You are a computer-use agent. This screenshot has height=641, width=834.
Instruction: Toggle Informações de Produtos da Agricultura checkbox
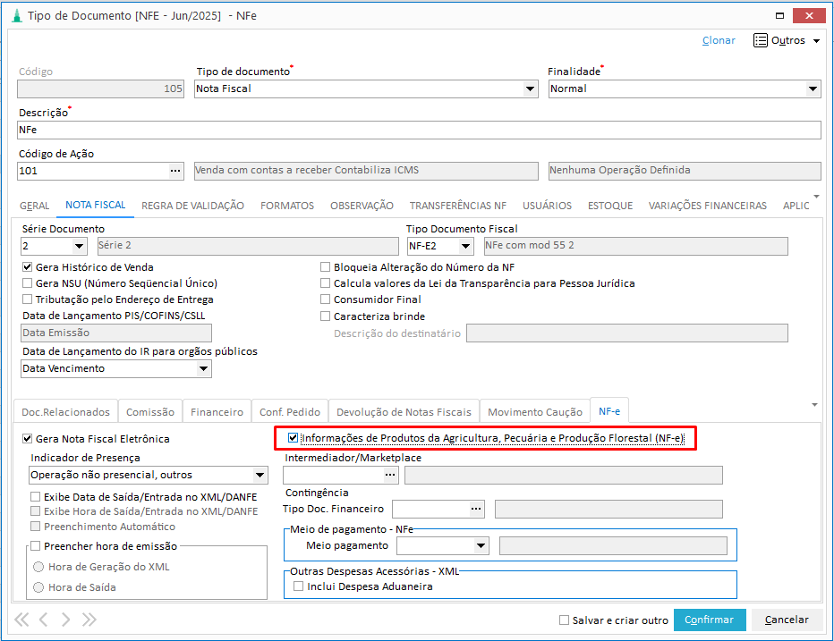tap(293, 437)
